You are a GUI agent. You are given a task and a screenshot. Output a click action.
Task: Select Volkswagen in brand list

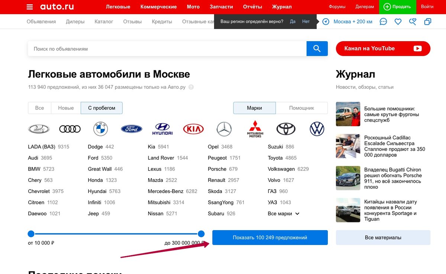(x=281, y=169)
